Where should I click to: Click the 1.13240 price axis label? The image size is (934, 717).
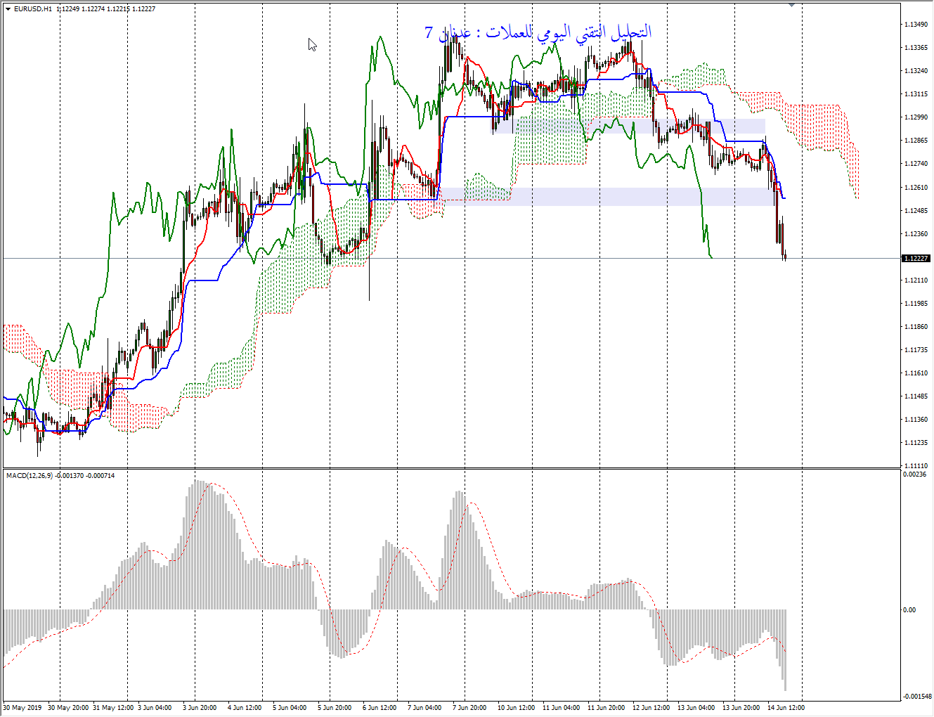[916, 71]
